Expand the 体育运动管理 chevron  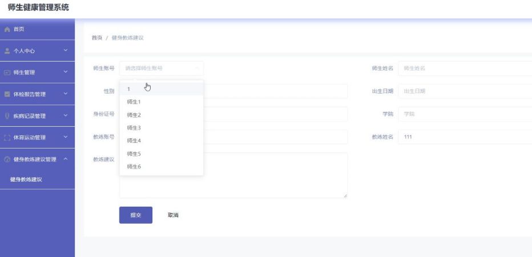[x=66, y=138]
